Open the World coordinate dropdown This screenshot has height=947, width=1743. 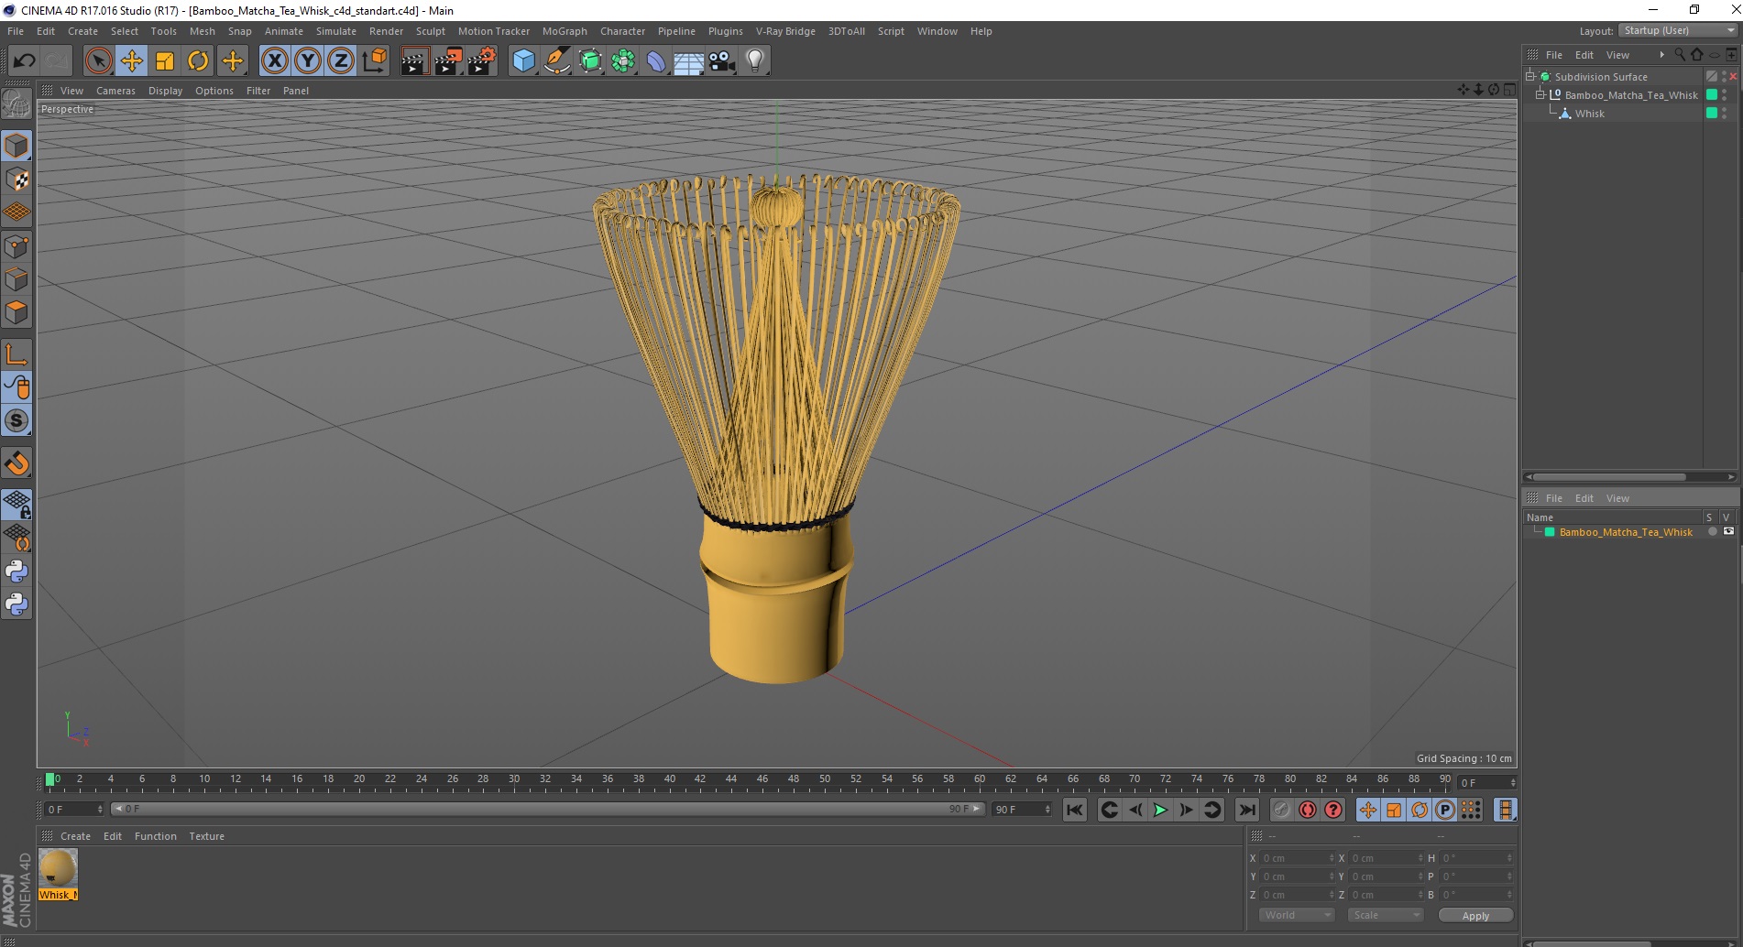[x=1296, y=915]
